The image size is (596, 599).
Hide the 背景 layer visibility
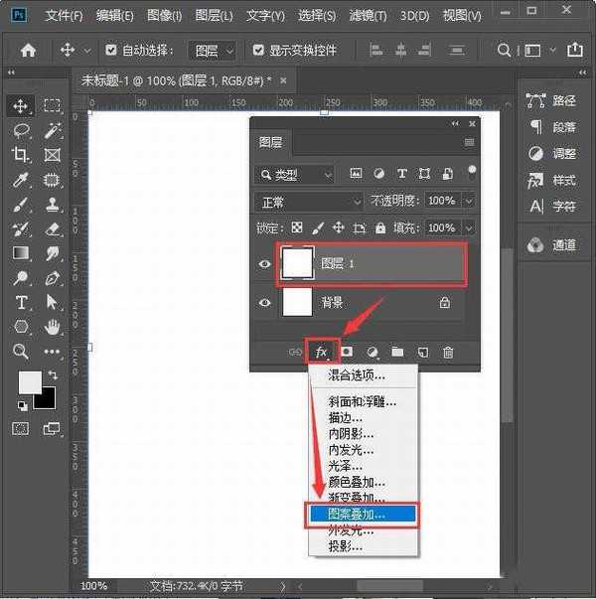click(264, 303)
